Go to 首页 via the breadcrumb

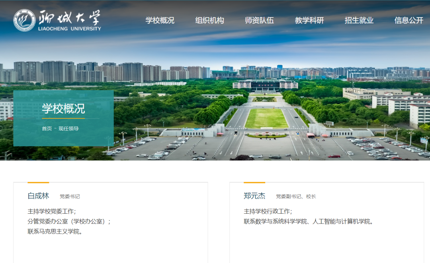tap(47, 129)
